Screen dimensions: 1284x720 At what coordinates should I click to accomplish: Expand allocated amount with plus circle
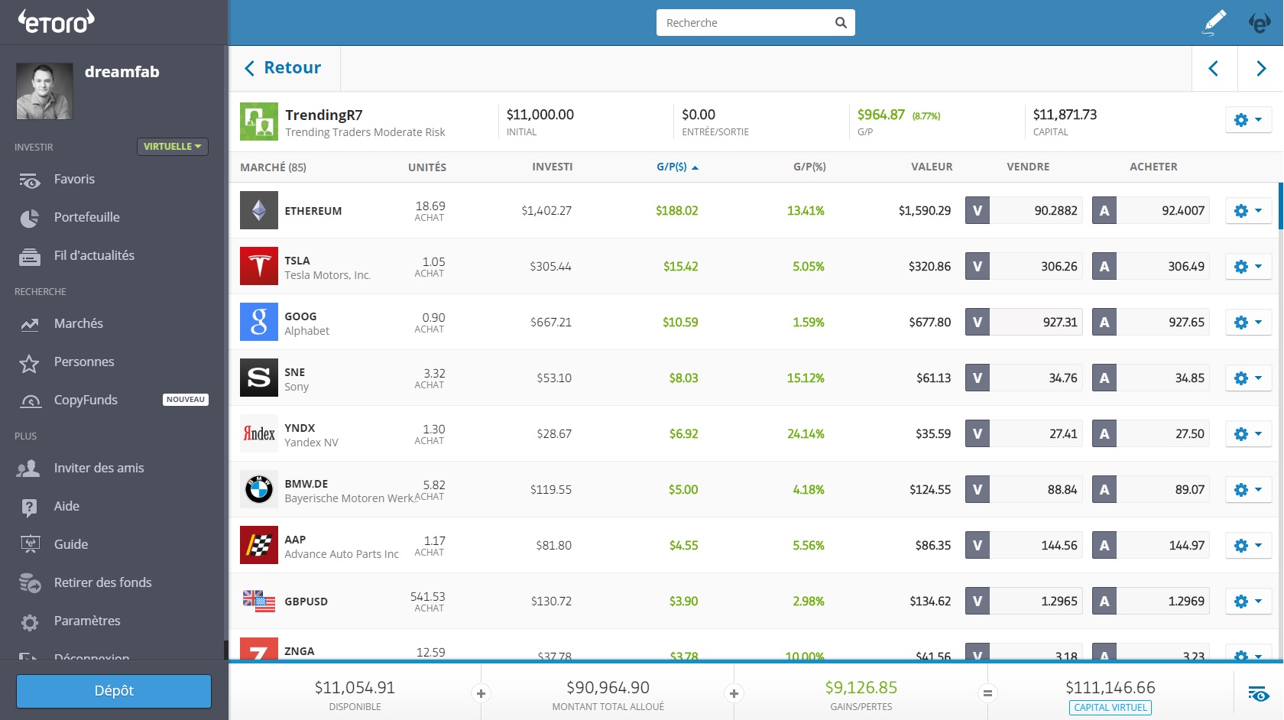click(734, 693)
